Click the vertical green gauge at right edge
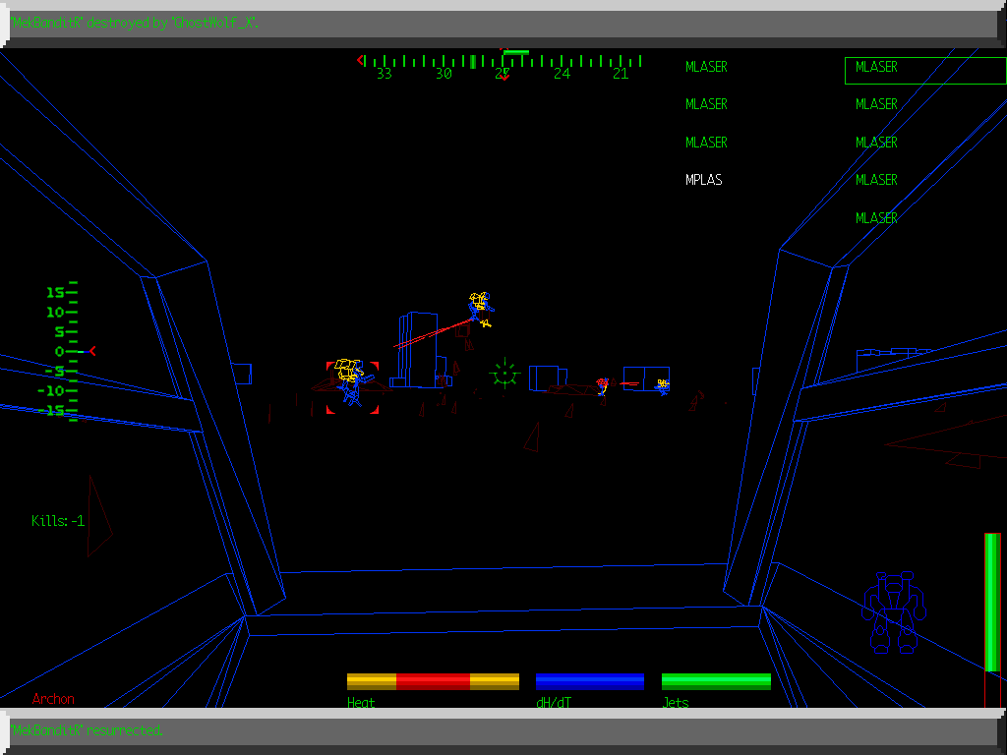Image resolution: width=1007 pixels, height=755 pixels. [992, 603]
